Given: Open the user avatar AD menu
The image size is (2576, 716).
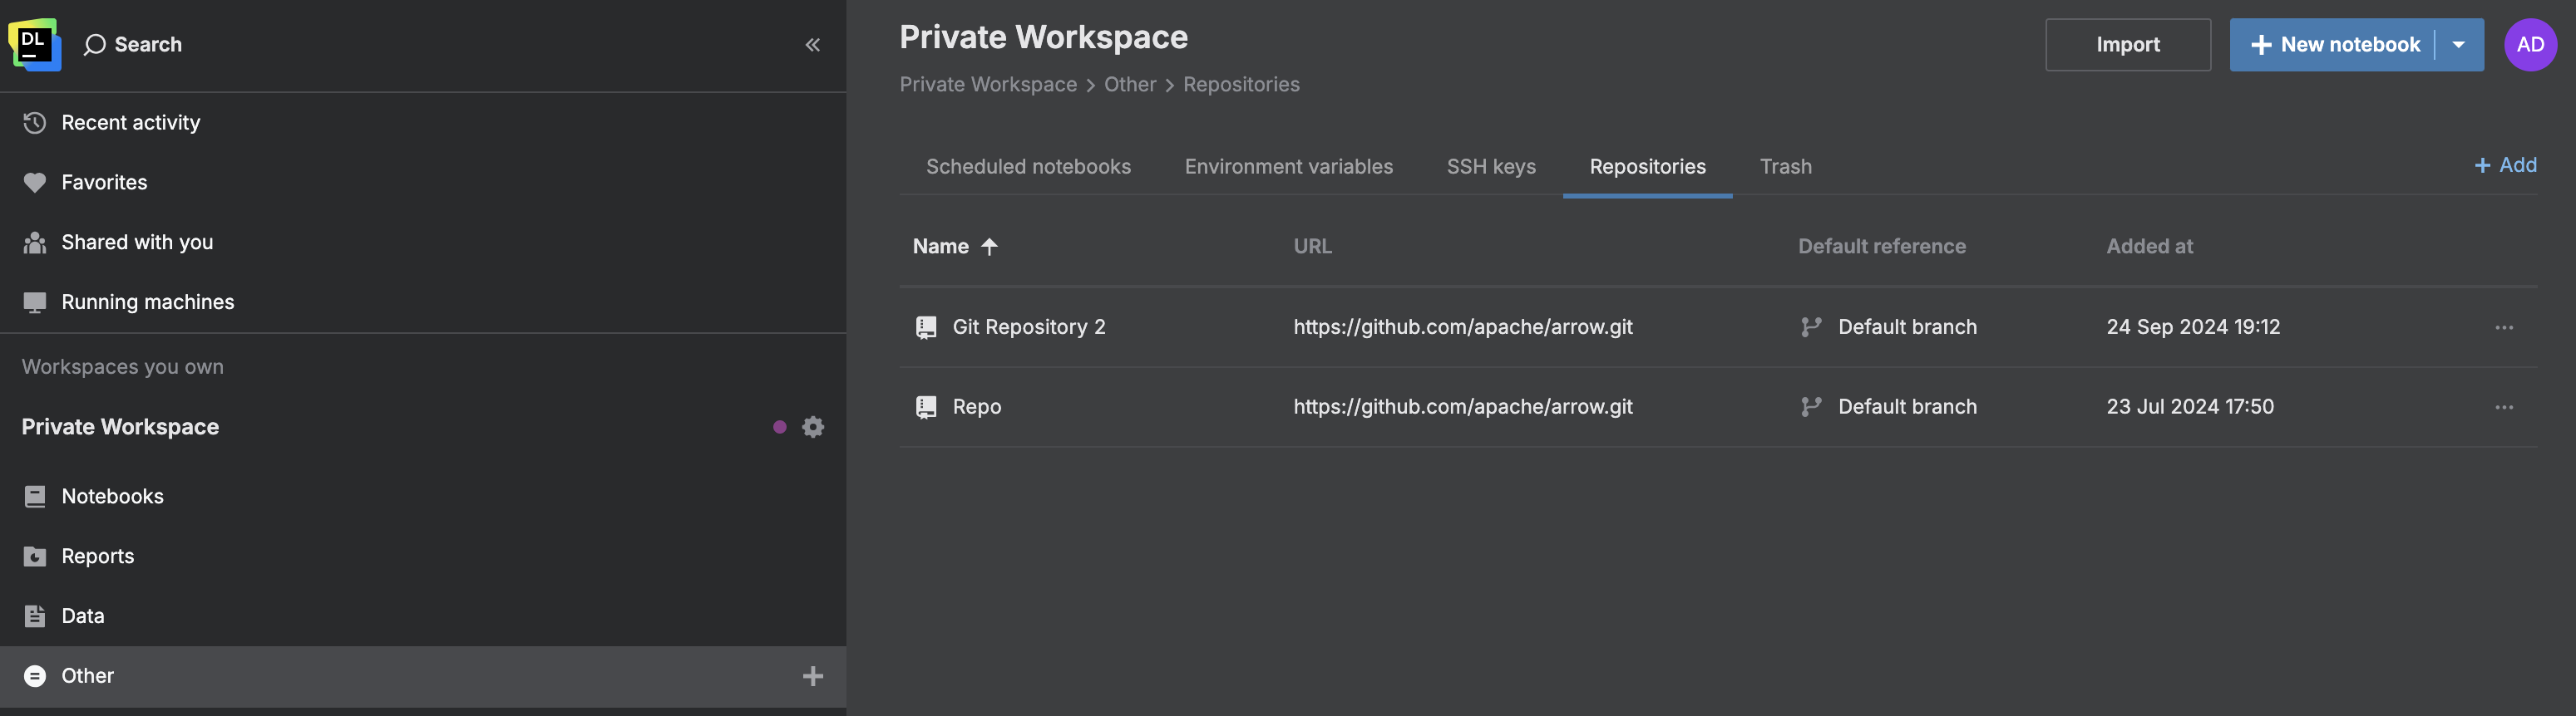Looking at the screenshot, I should (2529, 45).
